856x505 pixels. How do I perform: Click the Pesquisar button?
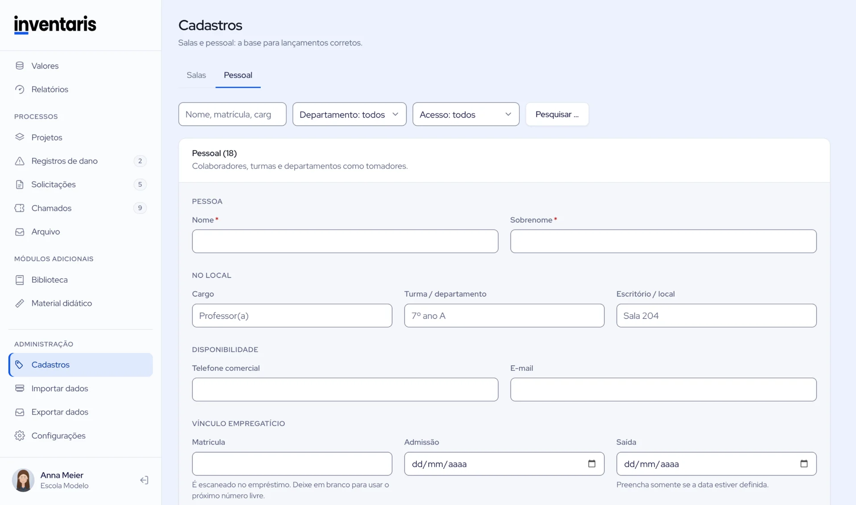pos(557,114)
